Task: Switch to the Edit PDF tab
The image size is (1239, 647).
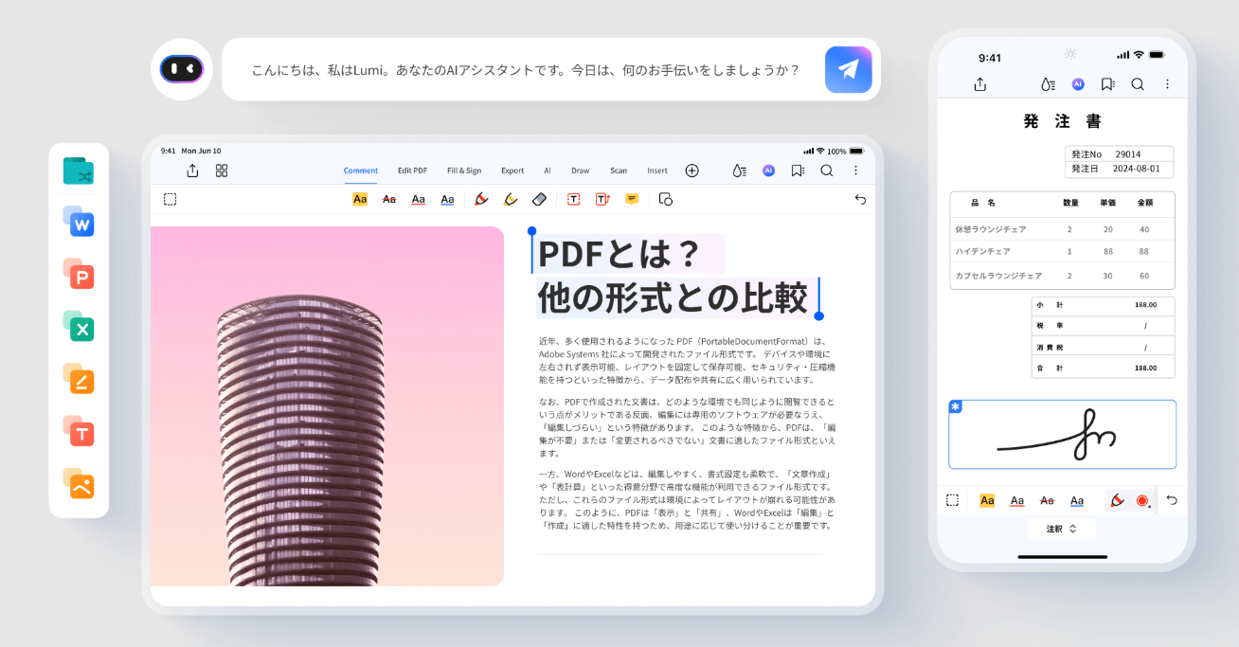Action: pos(412,171)
